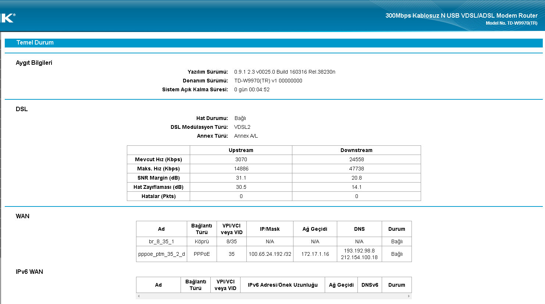Click the Donanım Sürümü label

[205, 81]
